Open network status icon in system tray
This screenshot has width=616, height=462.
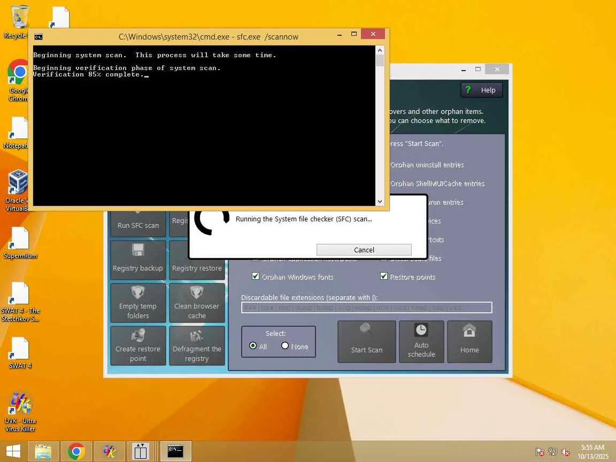click(553, 452)
